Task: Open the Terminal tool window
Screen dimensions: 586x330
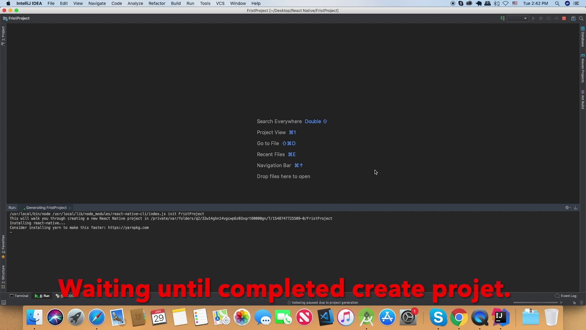Action: pos(19,296)
